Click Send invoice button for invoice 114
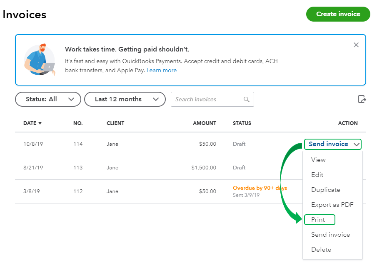Viewport: 377px width, 267px height. pos(328,144)
